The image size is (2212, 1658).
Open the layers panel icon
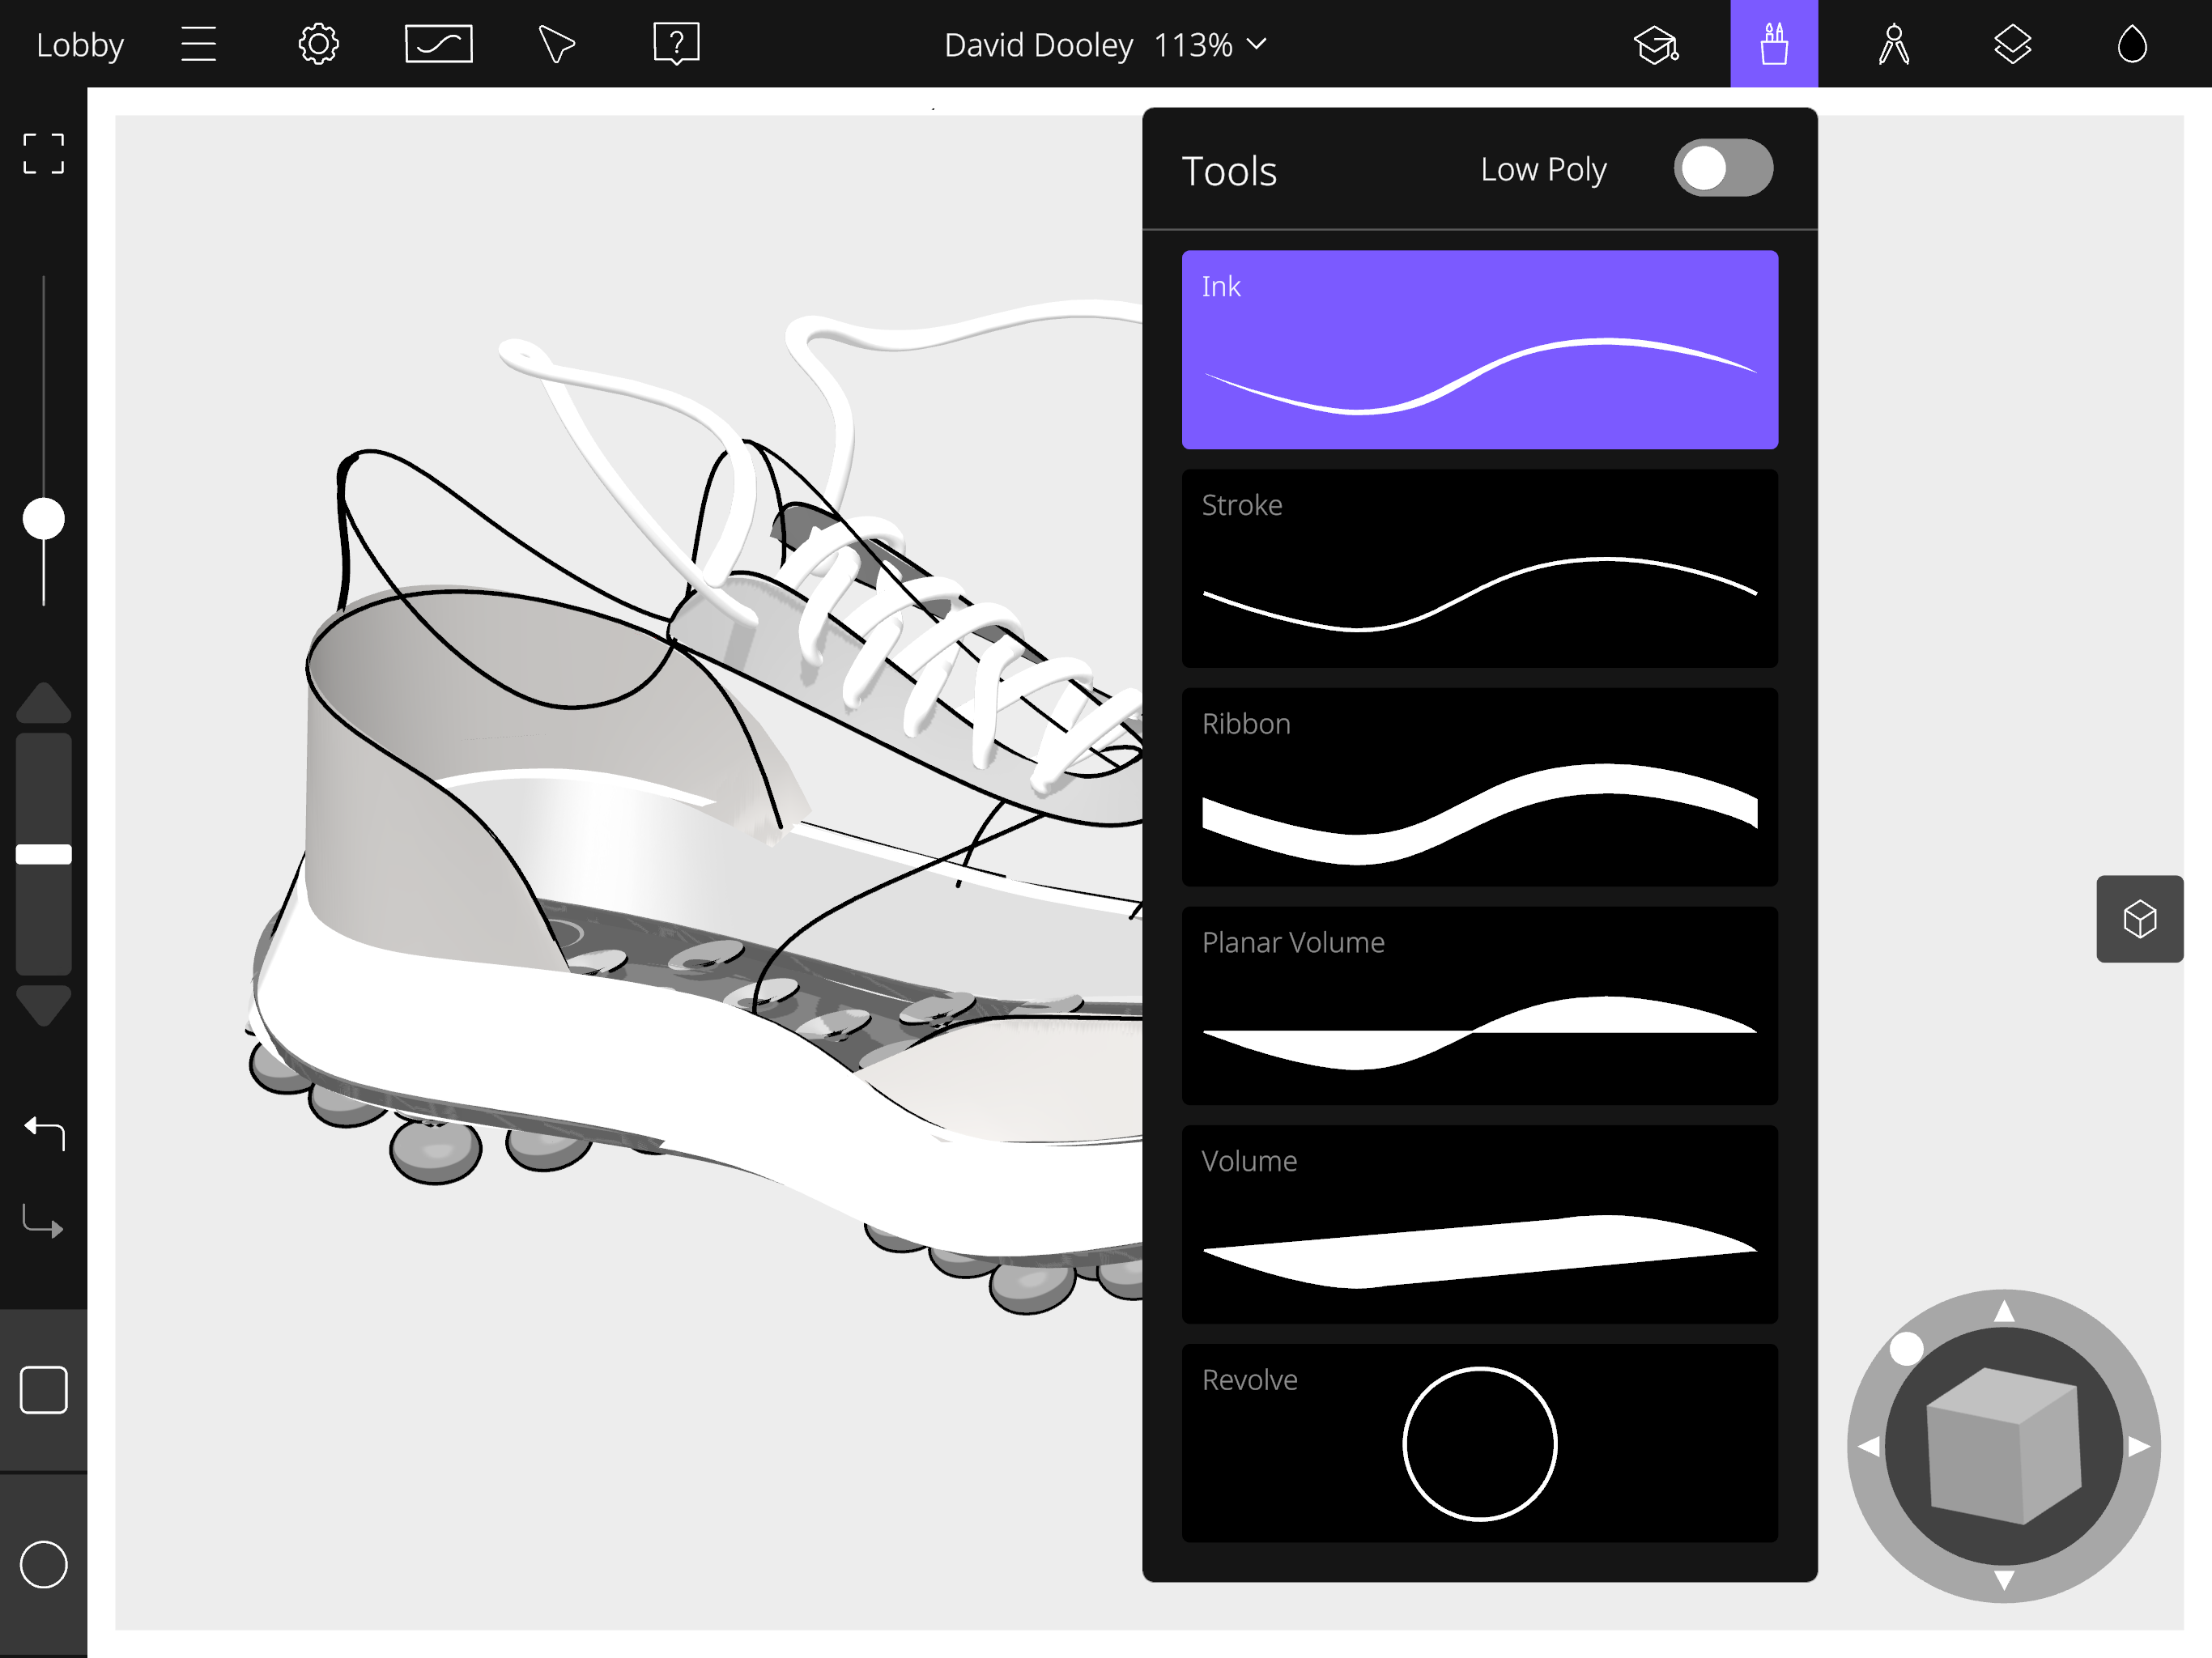[2012, 44]
